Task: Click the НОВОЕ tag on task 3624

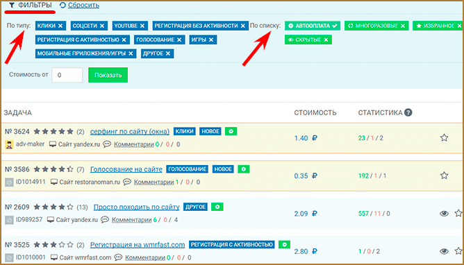Action: tap(210, 131)
